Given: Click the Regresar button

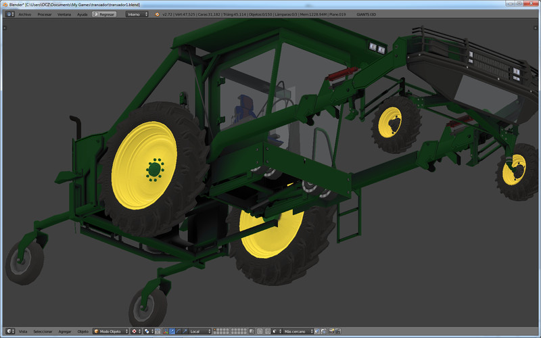Looking at the screenshot, I should tap(104, 14).
